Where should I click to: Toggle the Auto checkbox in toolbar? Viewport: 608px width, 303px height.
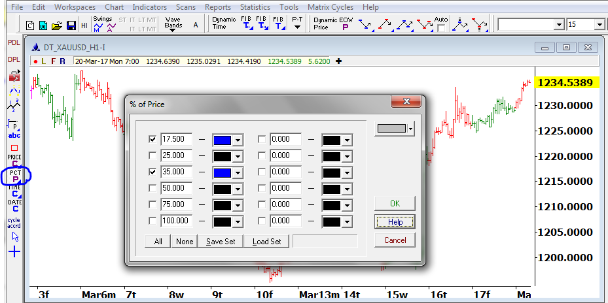tap(441, 28)
